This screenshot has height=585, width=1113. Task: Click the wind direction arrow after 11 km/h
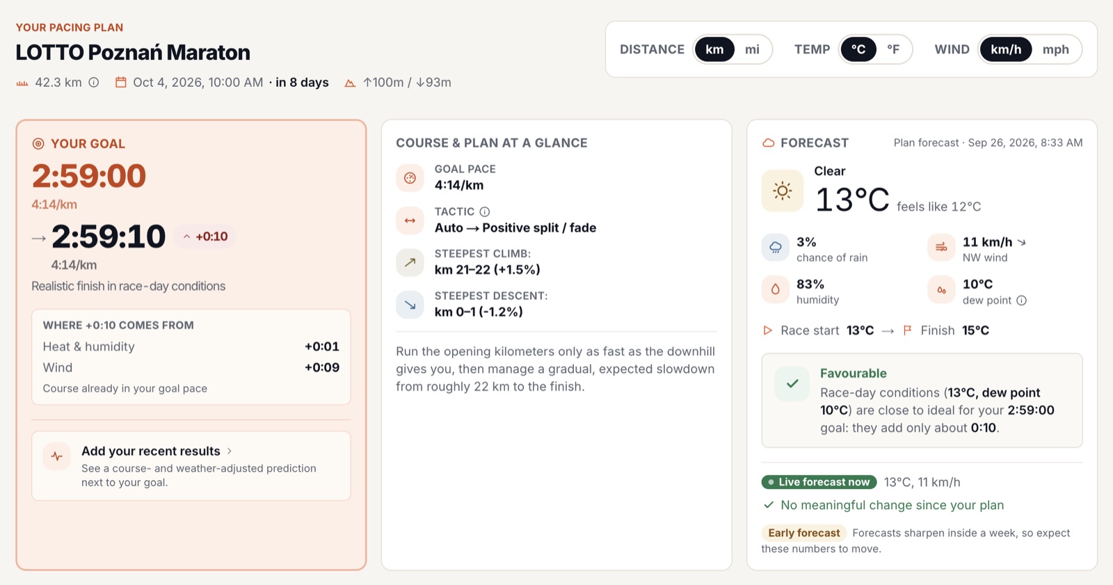pos(1022,242)
